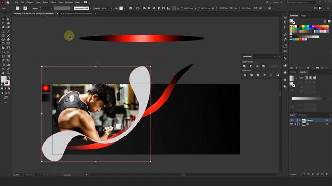Toggle the lock on the bottom layer
Viewport: 332px width, 186px height.
pyautogui.click(x=295, y=124)
